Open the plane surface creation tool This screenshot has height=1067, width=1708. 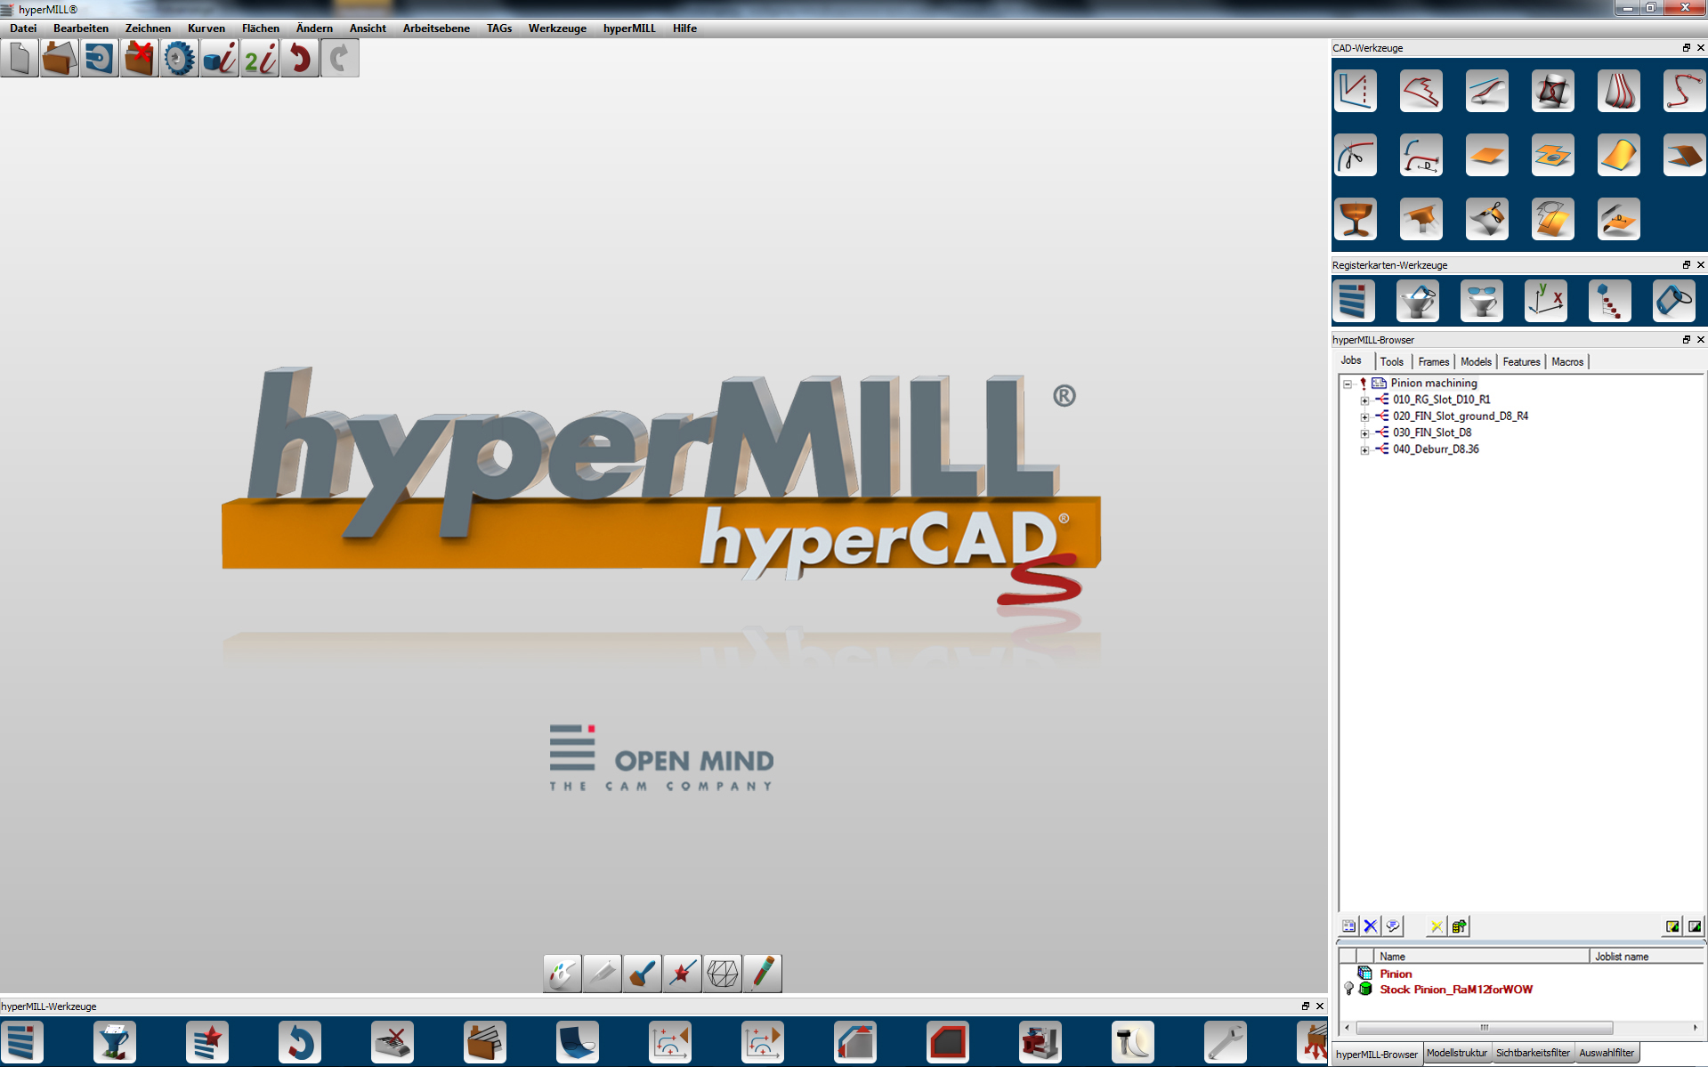pyautogui.click(x=1486, y=154)
